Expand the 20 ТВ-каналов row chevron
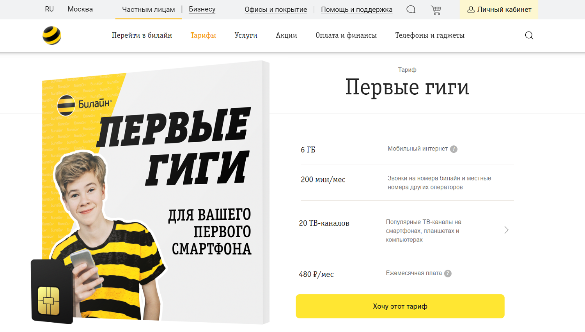The image size is (585, 332). pos(506,230)
